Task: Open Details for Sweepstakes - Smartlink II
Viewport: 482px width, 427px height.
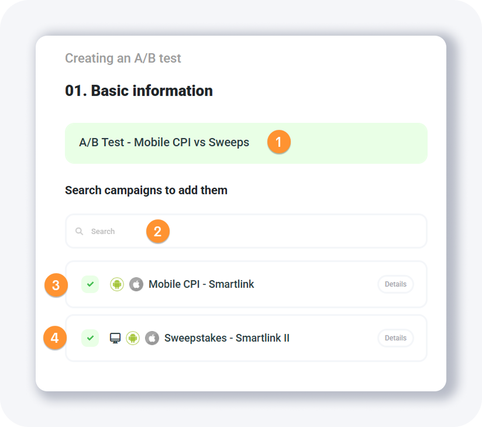Action: [x=395, y=338]
